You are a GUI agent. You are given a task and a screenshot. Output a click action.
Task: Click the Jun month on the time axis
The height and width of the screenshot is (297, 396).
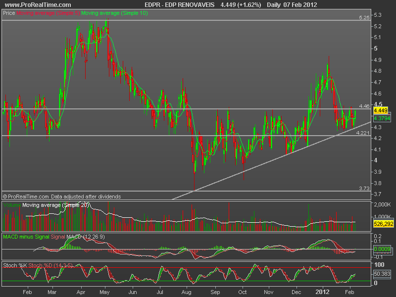click(x=133, y=292)
